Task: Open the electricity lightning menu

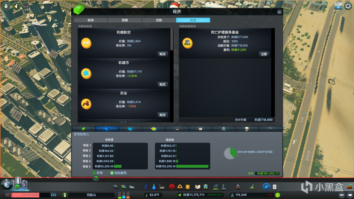Action: (146, 187)
